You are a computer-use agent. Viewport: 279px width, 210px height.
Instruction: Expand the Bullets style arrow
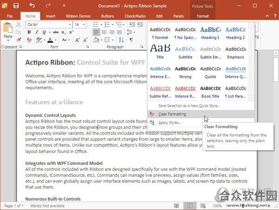coord(101,25)
